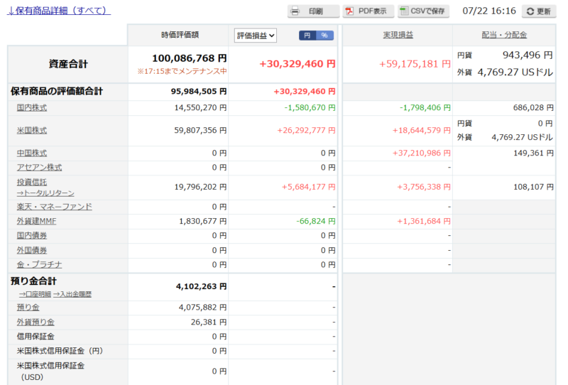Open the →トータルリターン link
568x385 pixels.
pyautogui.click(x=45, y=193)
